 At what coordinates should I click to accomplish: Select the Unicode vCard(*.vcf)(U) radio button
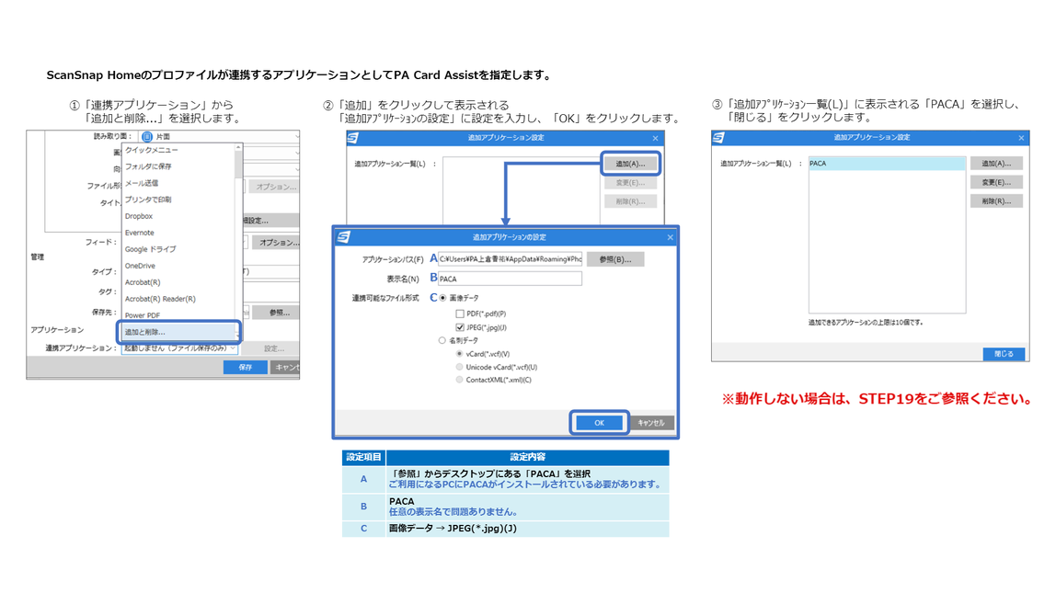[x=459, y=367]
